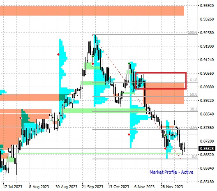Viewport: 217px width, 191px height.
Task: Click the 8 Aug 2023 date label
Action: [39, 187]
